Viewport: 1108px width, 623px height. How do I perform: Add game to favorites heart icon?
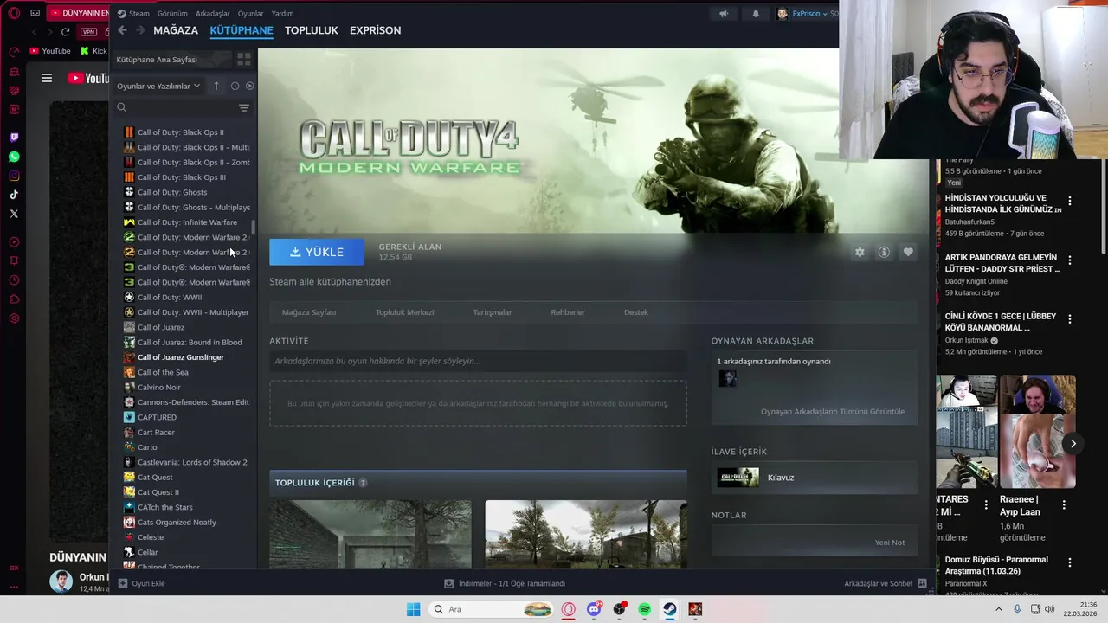click(x=908, y=252)
